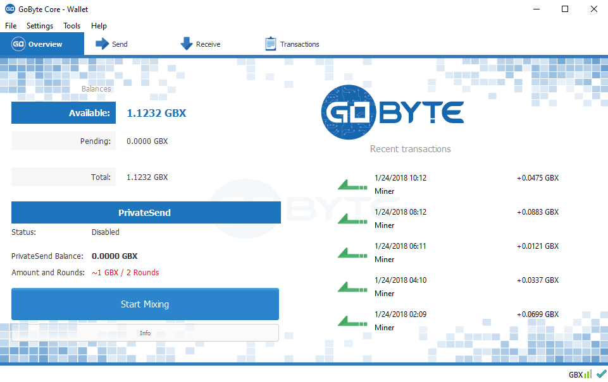Image resolution: width=608 pixels, height=382 pixels.
Task: Open the File menu
Action: coord(10,26)
